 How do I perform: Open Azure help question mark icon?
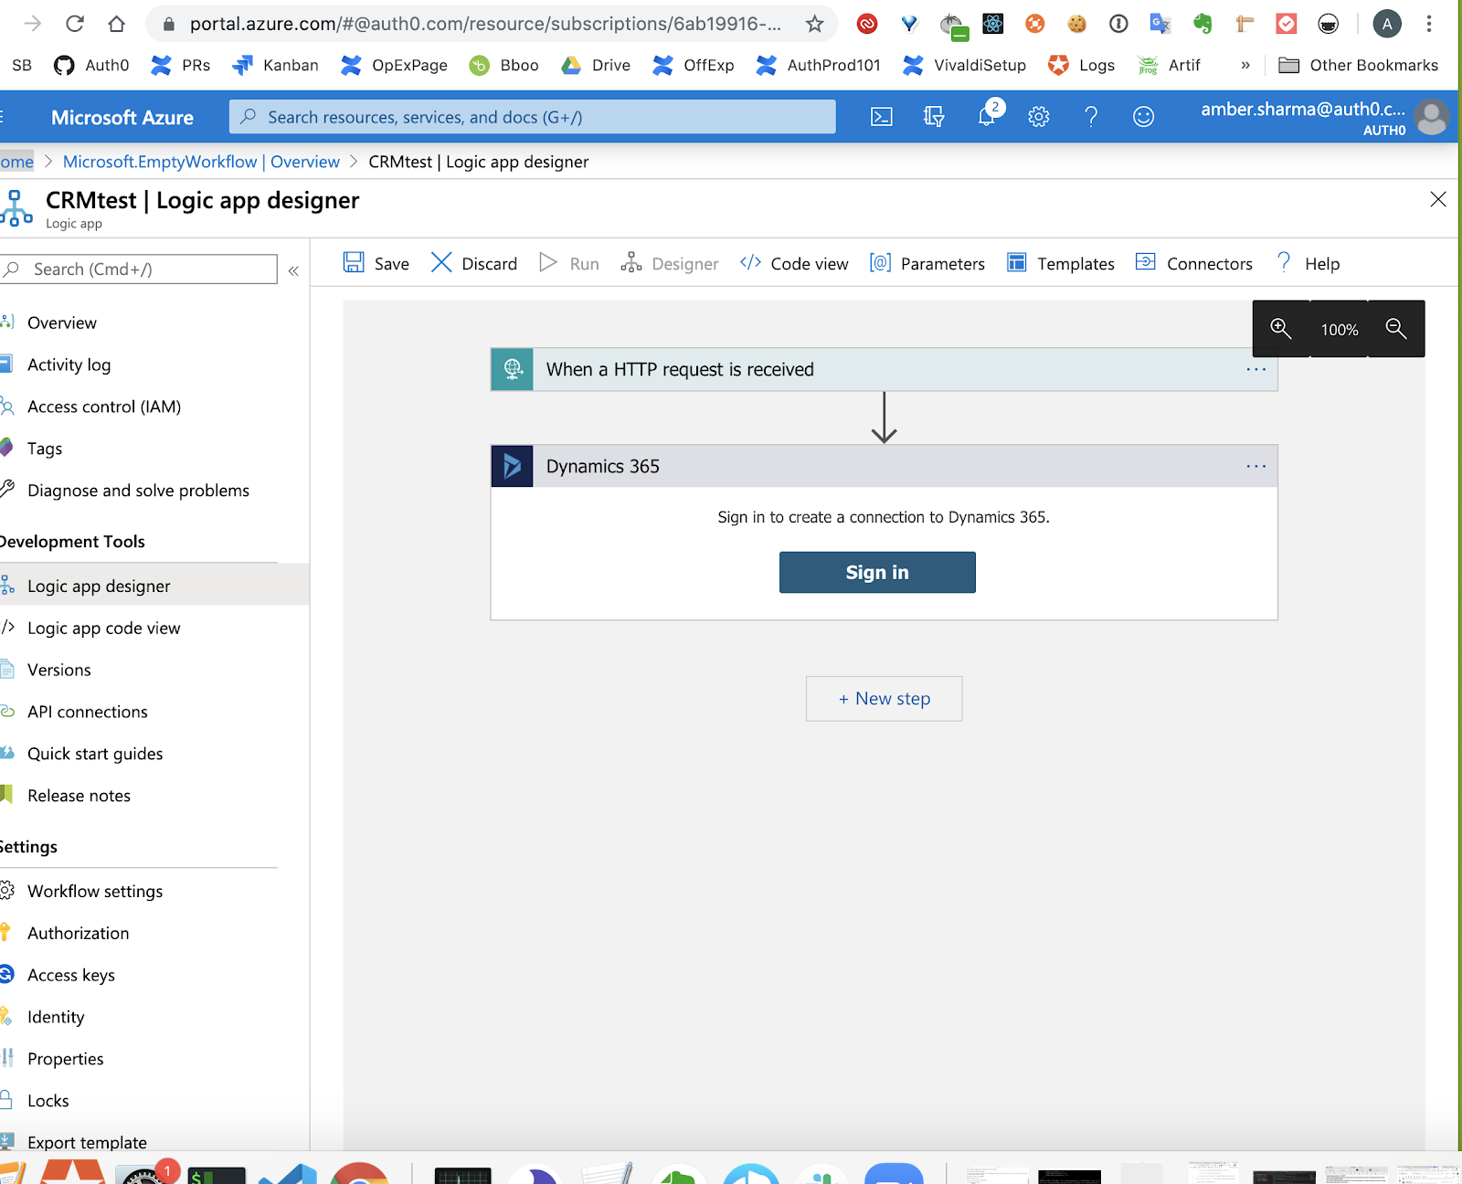1091,117
